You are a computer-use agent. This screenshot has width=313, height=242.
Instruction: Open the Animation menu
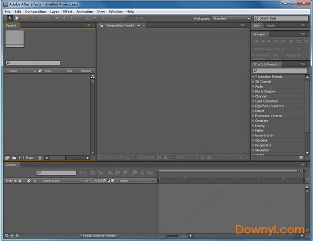(x=85, y=11)
